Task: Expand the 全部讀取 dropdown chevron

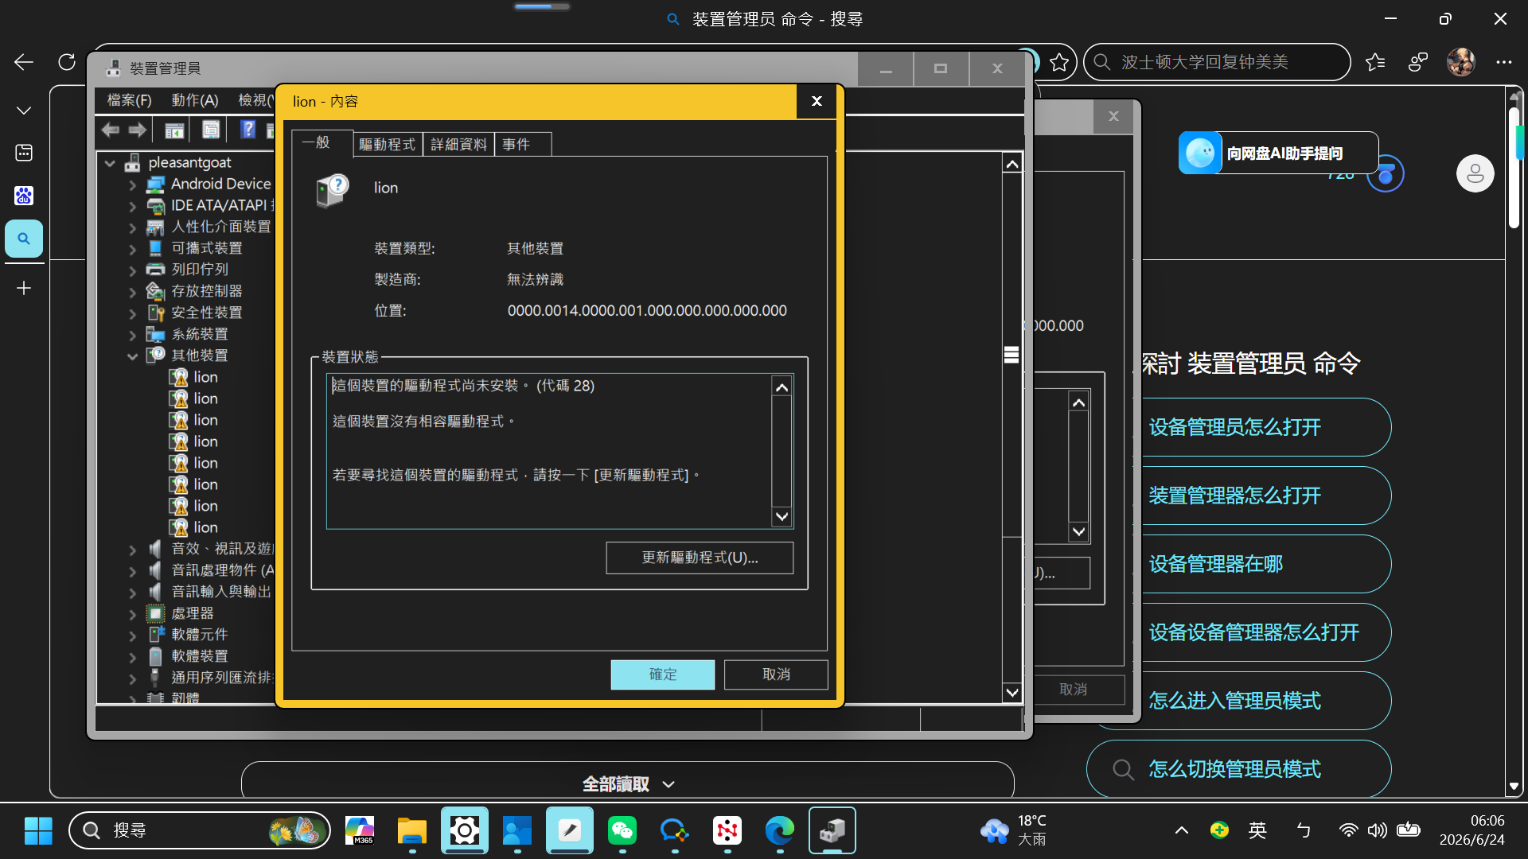Action: click(x=668, y=784)
